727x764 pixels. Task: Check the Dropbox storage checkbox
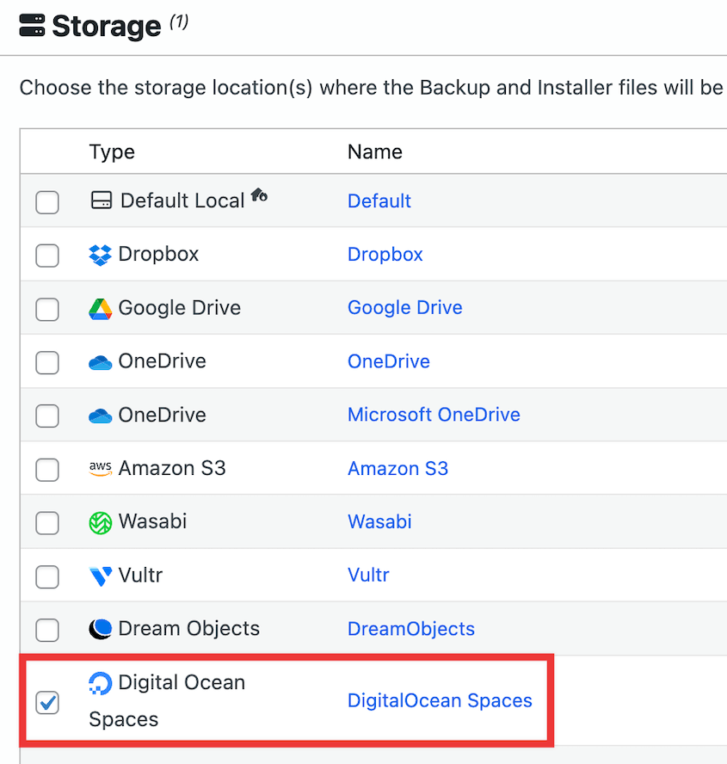pos(47,256)
